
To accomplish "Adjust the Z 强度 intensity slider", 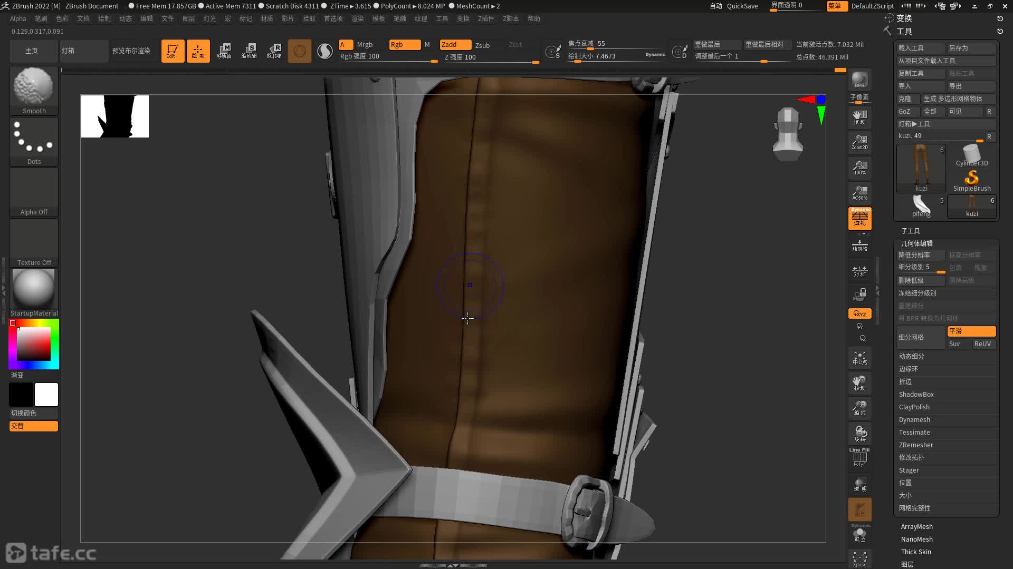I will point(491,57).
